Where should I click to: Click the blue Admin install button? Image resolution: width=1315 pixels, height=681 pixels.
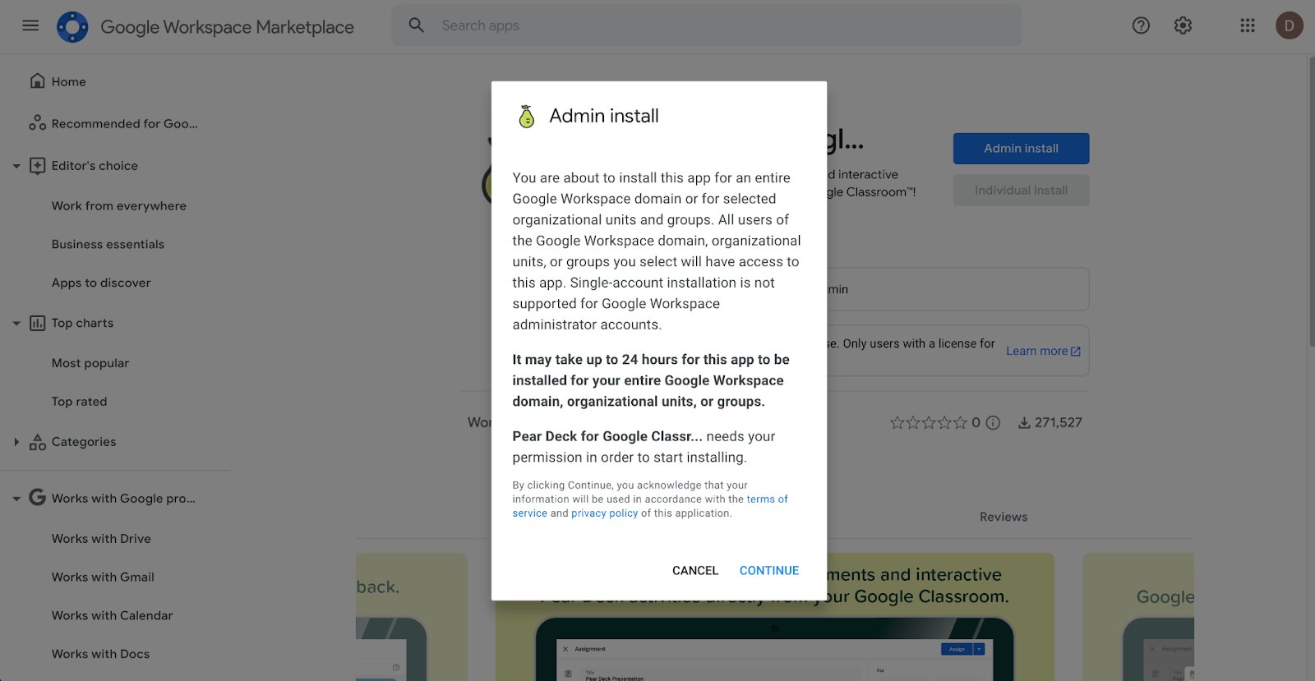[x=1021, y=149]
